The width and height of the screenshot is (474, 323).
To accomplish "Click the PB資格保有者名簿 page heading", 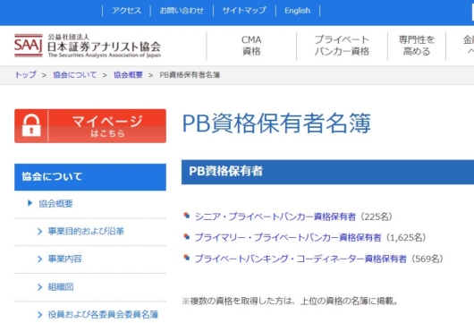I will pyautogui.click(x=276, y=123).
